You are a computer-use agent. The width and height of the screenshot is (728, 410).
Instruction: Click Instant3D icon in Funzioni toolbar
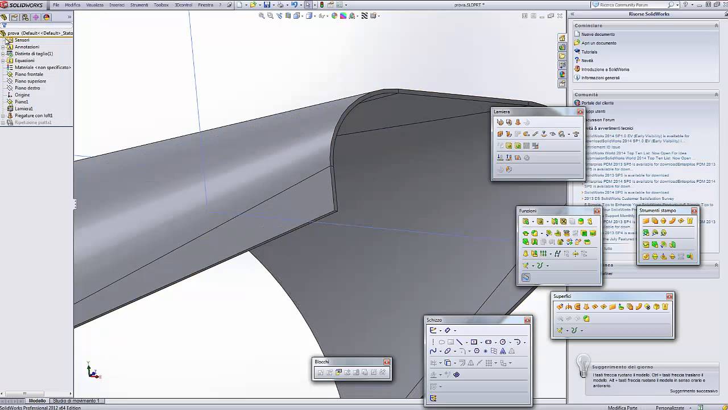526,277
